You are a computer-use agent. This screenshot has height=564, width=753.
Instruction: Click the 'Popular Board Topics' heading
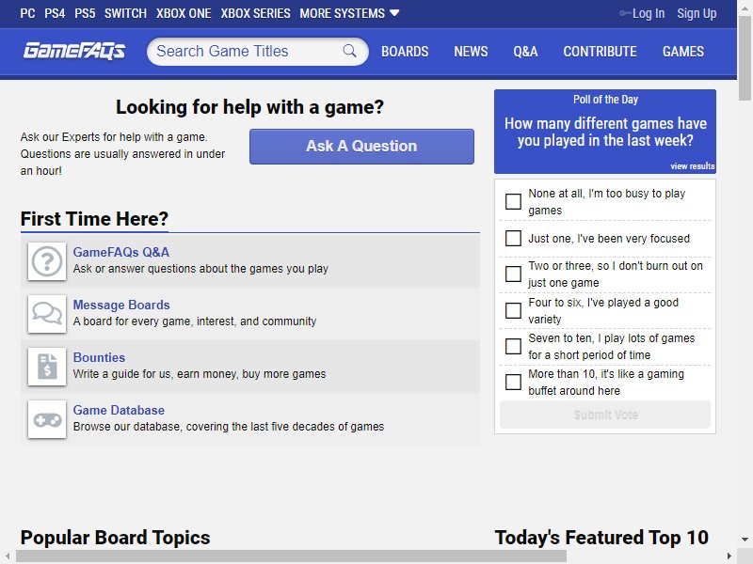point(115,538)
